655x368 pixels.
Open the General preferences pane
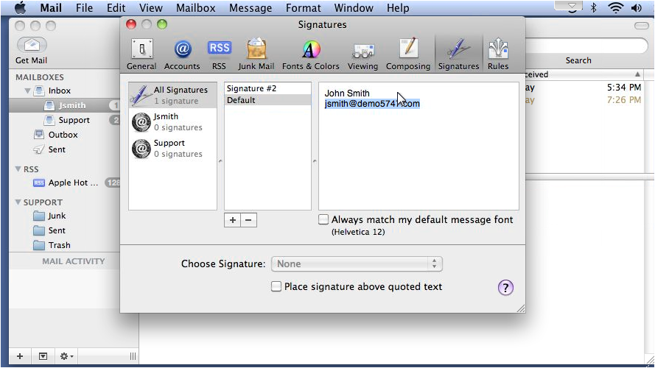coord(141,54)
